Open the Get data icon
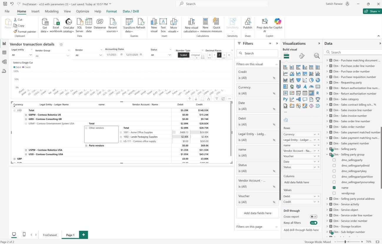 pos(45,22)
